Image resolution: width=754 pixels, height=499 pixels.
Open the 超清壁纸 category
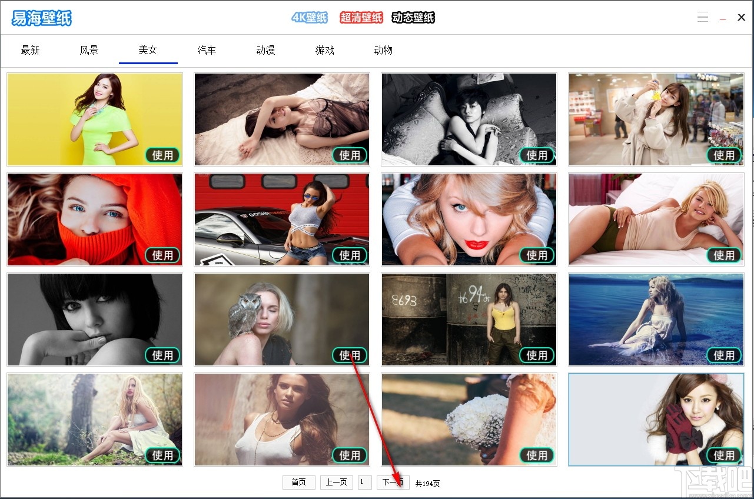[x=361, y=18]
